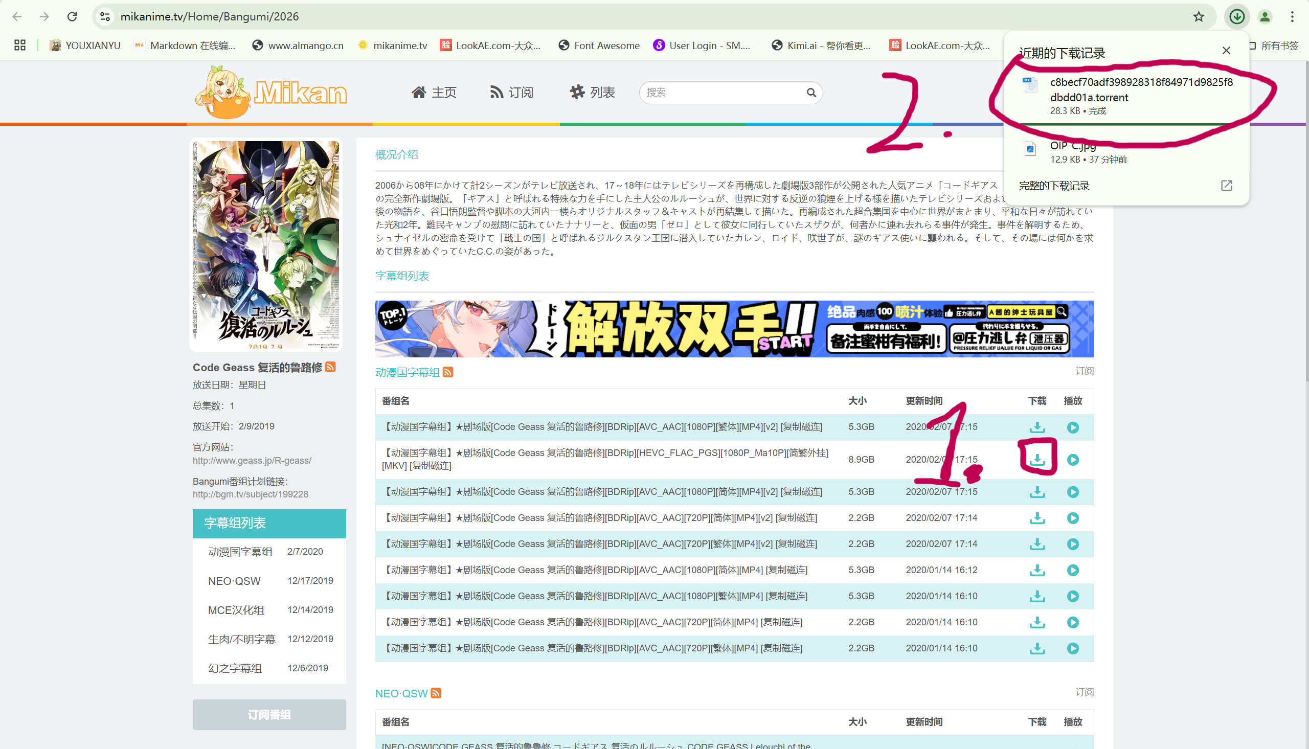Viewport: 1309px width, 749px height.
Task: View site information icon in address bar
Action: pos(105,16)
